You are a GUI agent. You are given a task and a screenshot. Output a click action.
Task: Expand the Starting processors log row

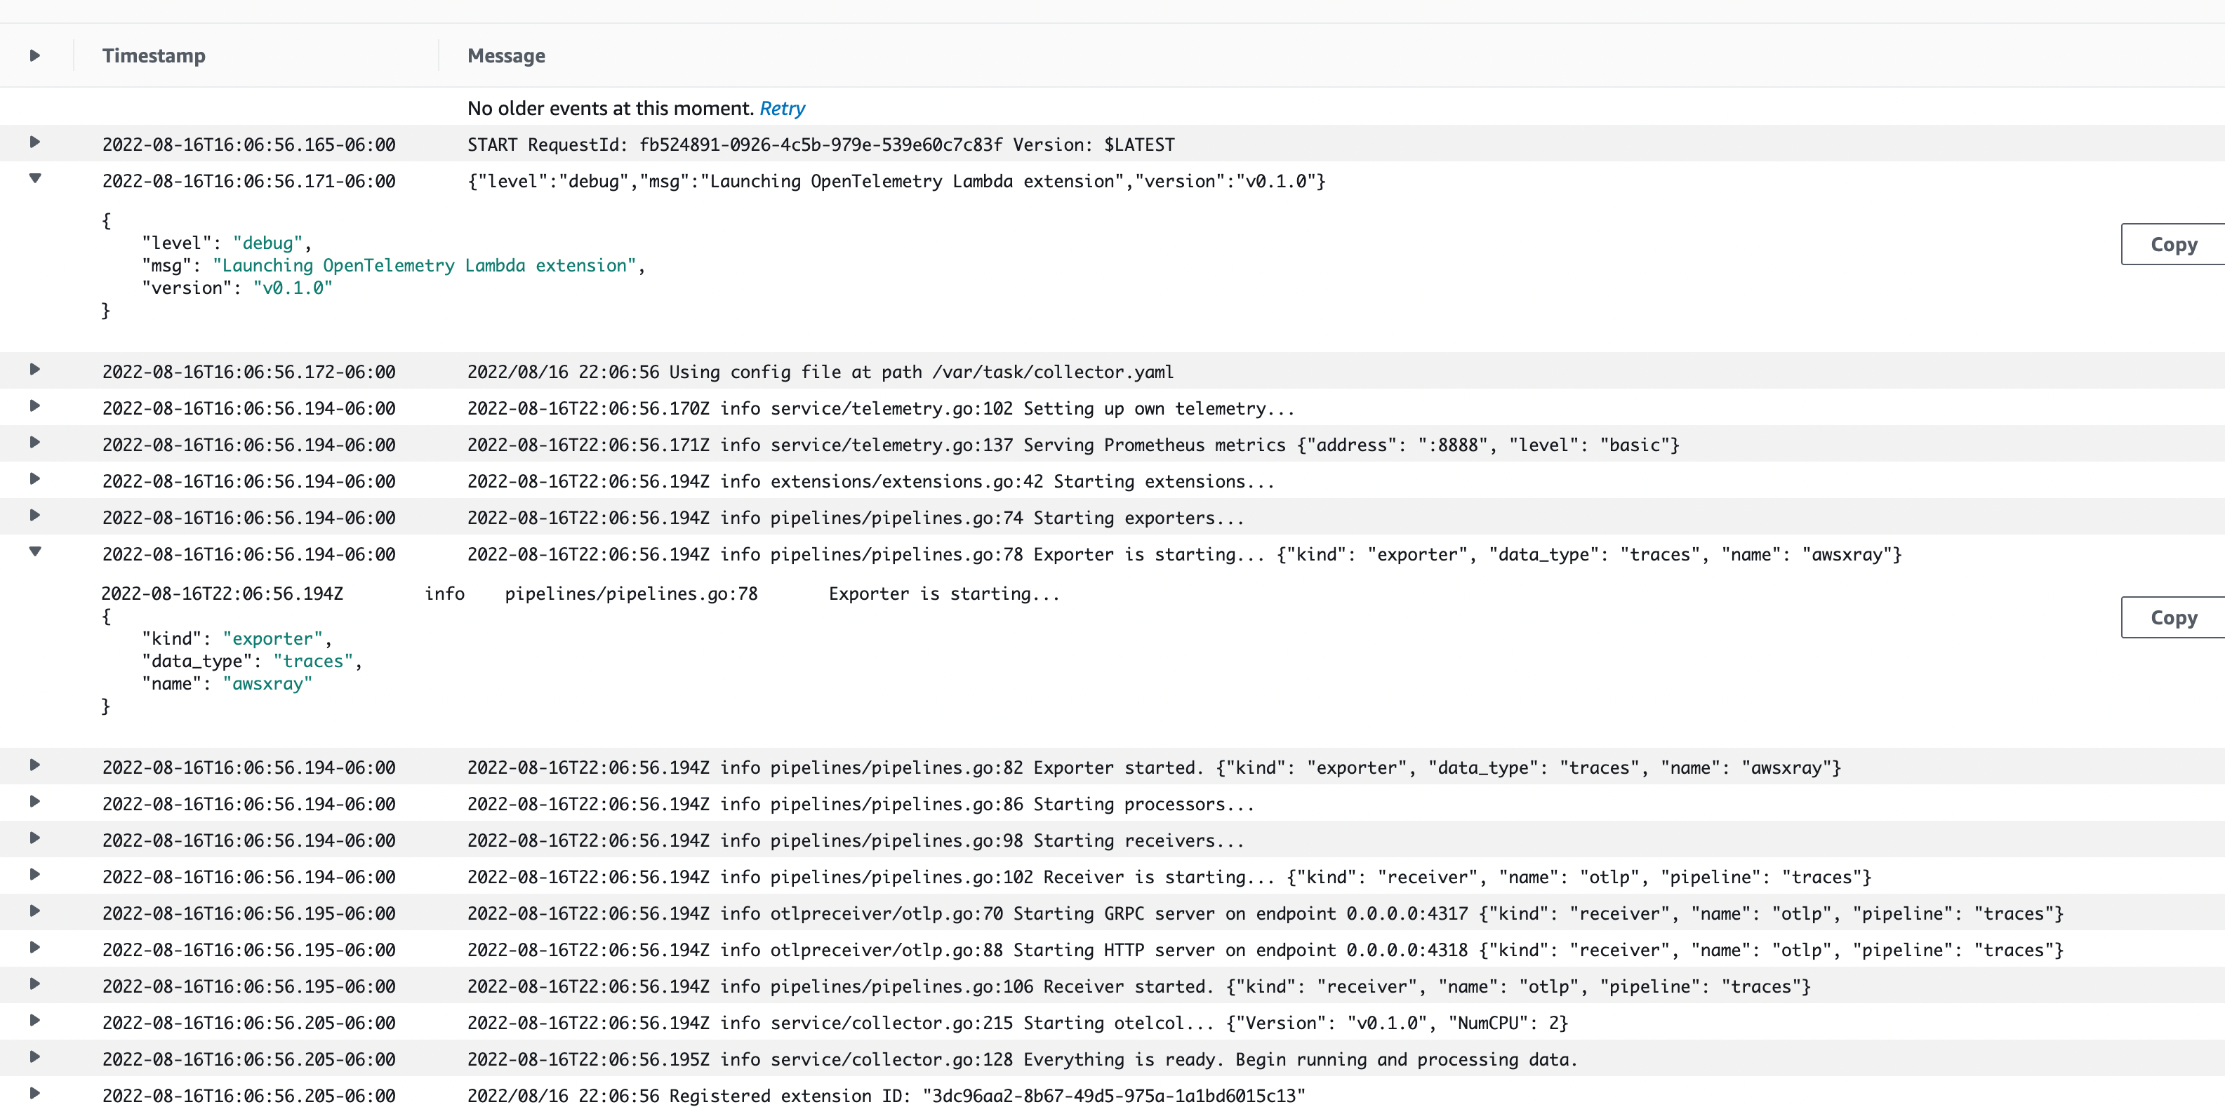click(34, 801)
